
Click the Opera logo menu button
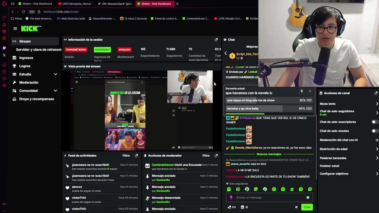coord(4,4)
